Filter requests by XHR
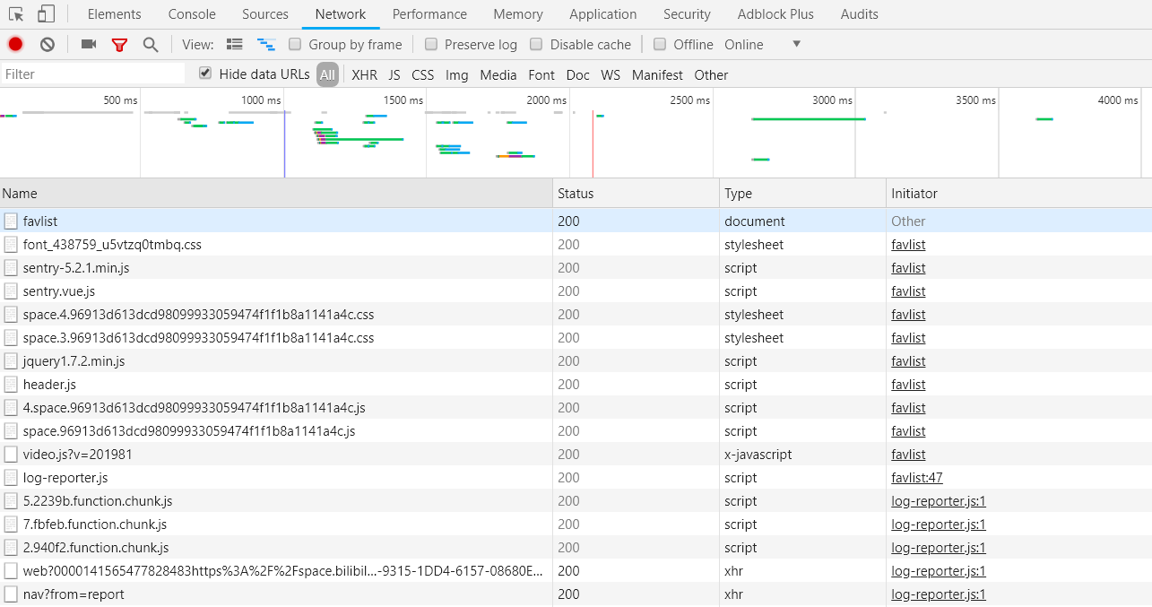Screen dimensions: 1152x607 click(x=365, y=75)
